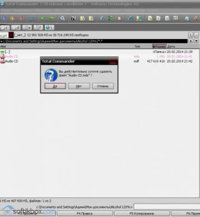Screen dimensions: 200x217
Task: Click the second yellow archive icon after 7z
Action: tap(91, 18)
